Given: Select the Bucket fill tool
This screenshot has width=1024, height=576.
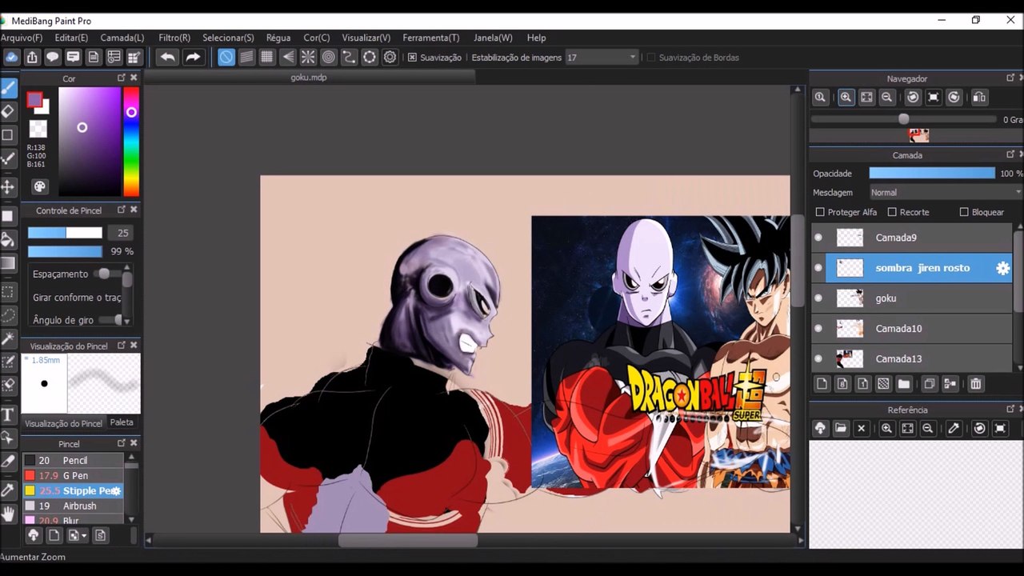Looking at the screenshot, I should click(8, 239).
